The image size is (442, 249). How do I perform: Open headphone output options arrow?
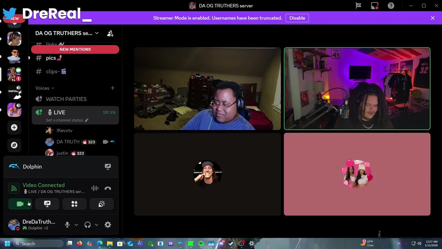(96, 225)
